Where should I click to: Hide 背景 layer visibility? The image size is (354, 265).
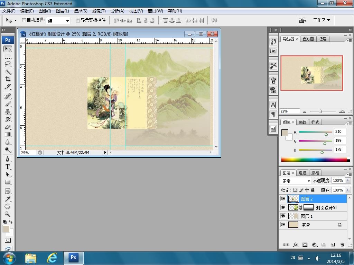pos(283,225)
